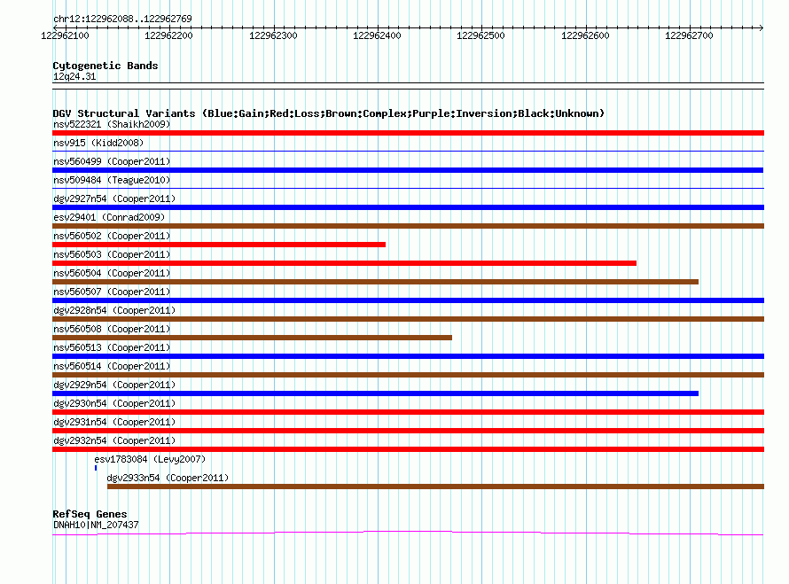Click ruler position 122962700
The image size is (789, 584).
coord(689,35)
